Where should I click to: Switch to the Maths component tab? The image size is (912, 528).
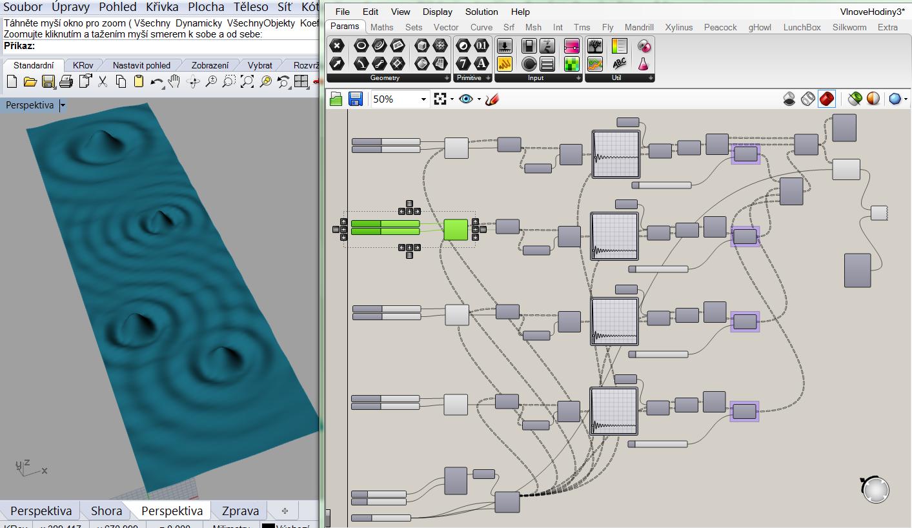(x=381, y=27)
